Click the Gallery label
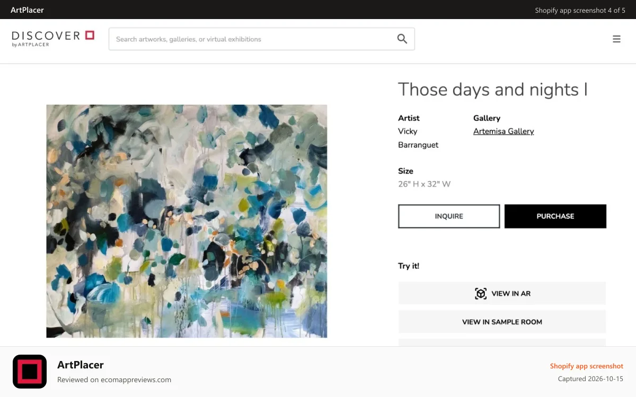Screen dimensions: 636x397 click(487, 118)
